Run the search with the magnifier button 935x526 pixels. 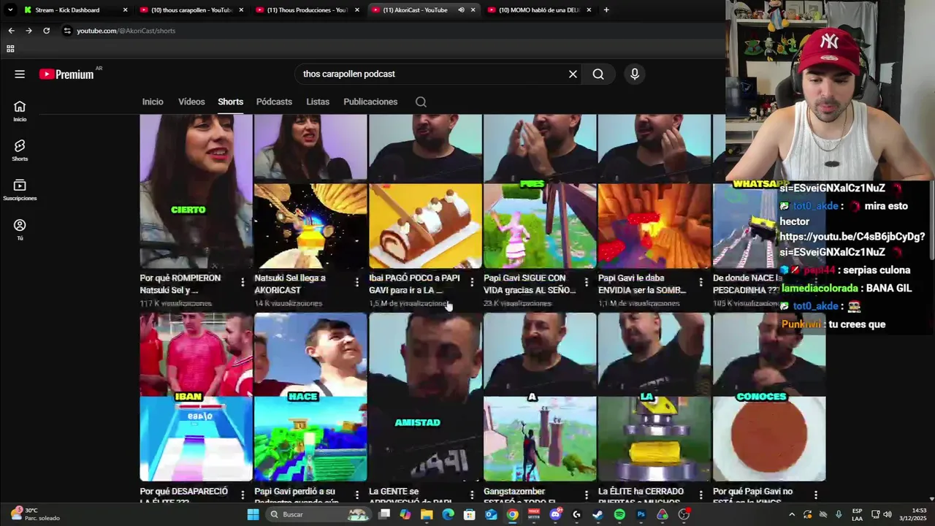click(x=598, y=74)
